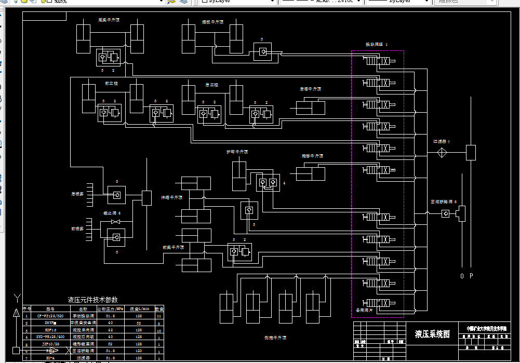Select the 后立柱 label
Image resolution: width=520 pixels, height=363 pixels.
click(x=211, y=85)
